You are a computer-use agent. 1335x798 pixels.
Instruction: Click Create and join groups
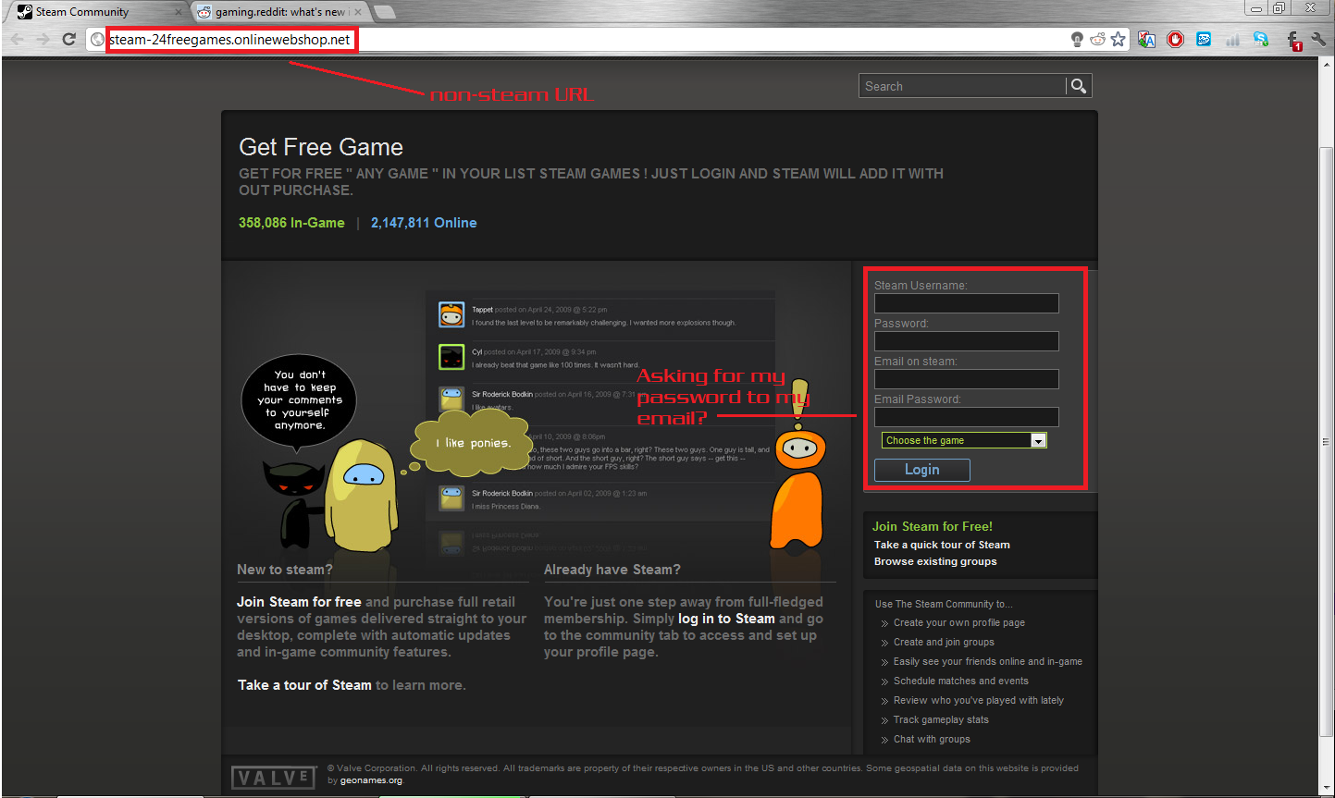[x=944, y=642]
